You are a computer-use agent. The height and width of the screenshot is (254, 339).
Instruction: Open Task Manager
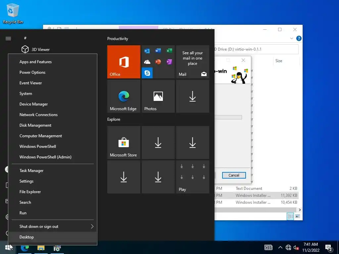(53, 171)
